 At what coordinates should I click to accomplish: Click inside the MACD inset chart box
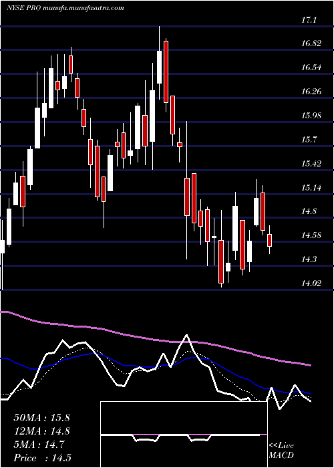pyautogui.click(x=184, y=435)
